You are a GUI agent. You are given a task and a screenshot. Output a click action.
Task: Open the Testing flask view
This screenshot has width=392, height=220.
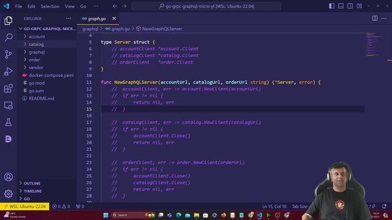(x=8, y=122)
